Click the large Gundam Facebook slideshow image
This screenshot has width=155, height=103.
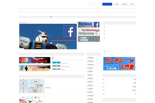tap(48, 36)
